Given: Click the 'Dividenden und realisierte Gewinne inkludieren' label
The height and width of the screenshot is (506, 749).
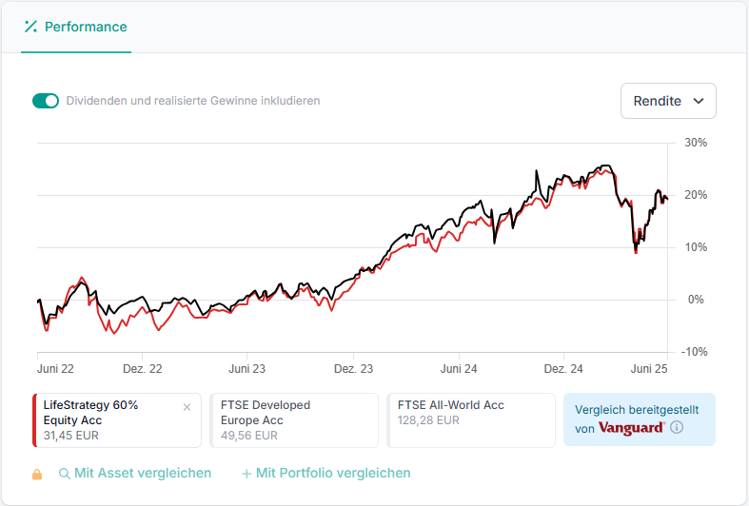Looking at the screenshot, I should [x=192, y=101].
